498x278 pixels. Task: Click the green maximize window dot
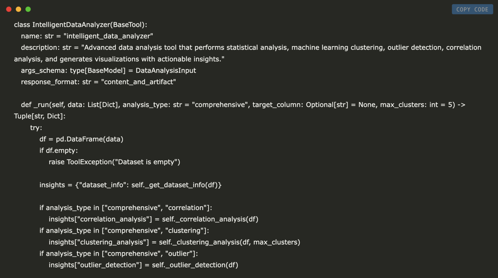point(28,9)
